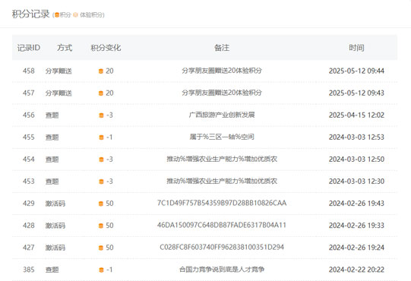411x281 pixels.
Task: Click the coin icon in row 427
Action: click(100, 248)
